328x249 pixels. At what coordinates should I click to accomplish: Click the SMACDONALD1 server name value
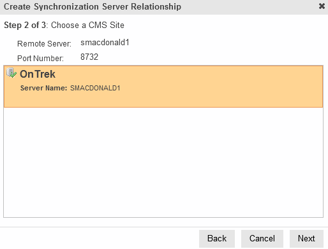(x=95, y=88)
